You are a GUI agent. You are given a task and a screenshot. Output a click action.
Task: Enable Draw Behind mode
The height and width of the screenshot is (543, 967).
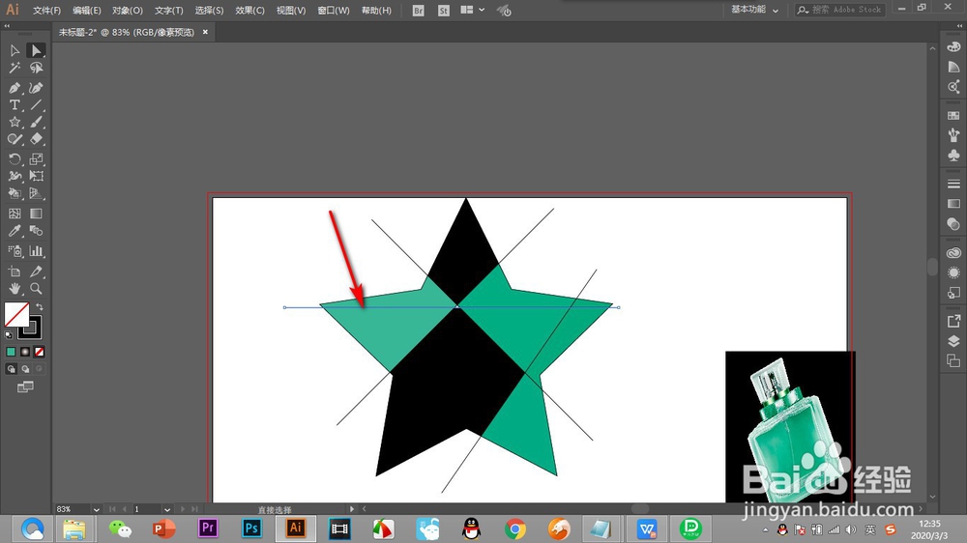(25, 369)
